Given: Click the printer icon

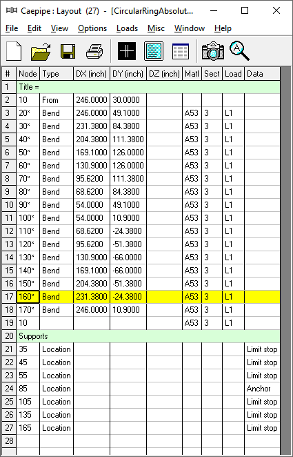Looking at the screenshot, I should tap(95, 51).
